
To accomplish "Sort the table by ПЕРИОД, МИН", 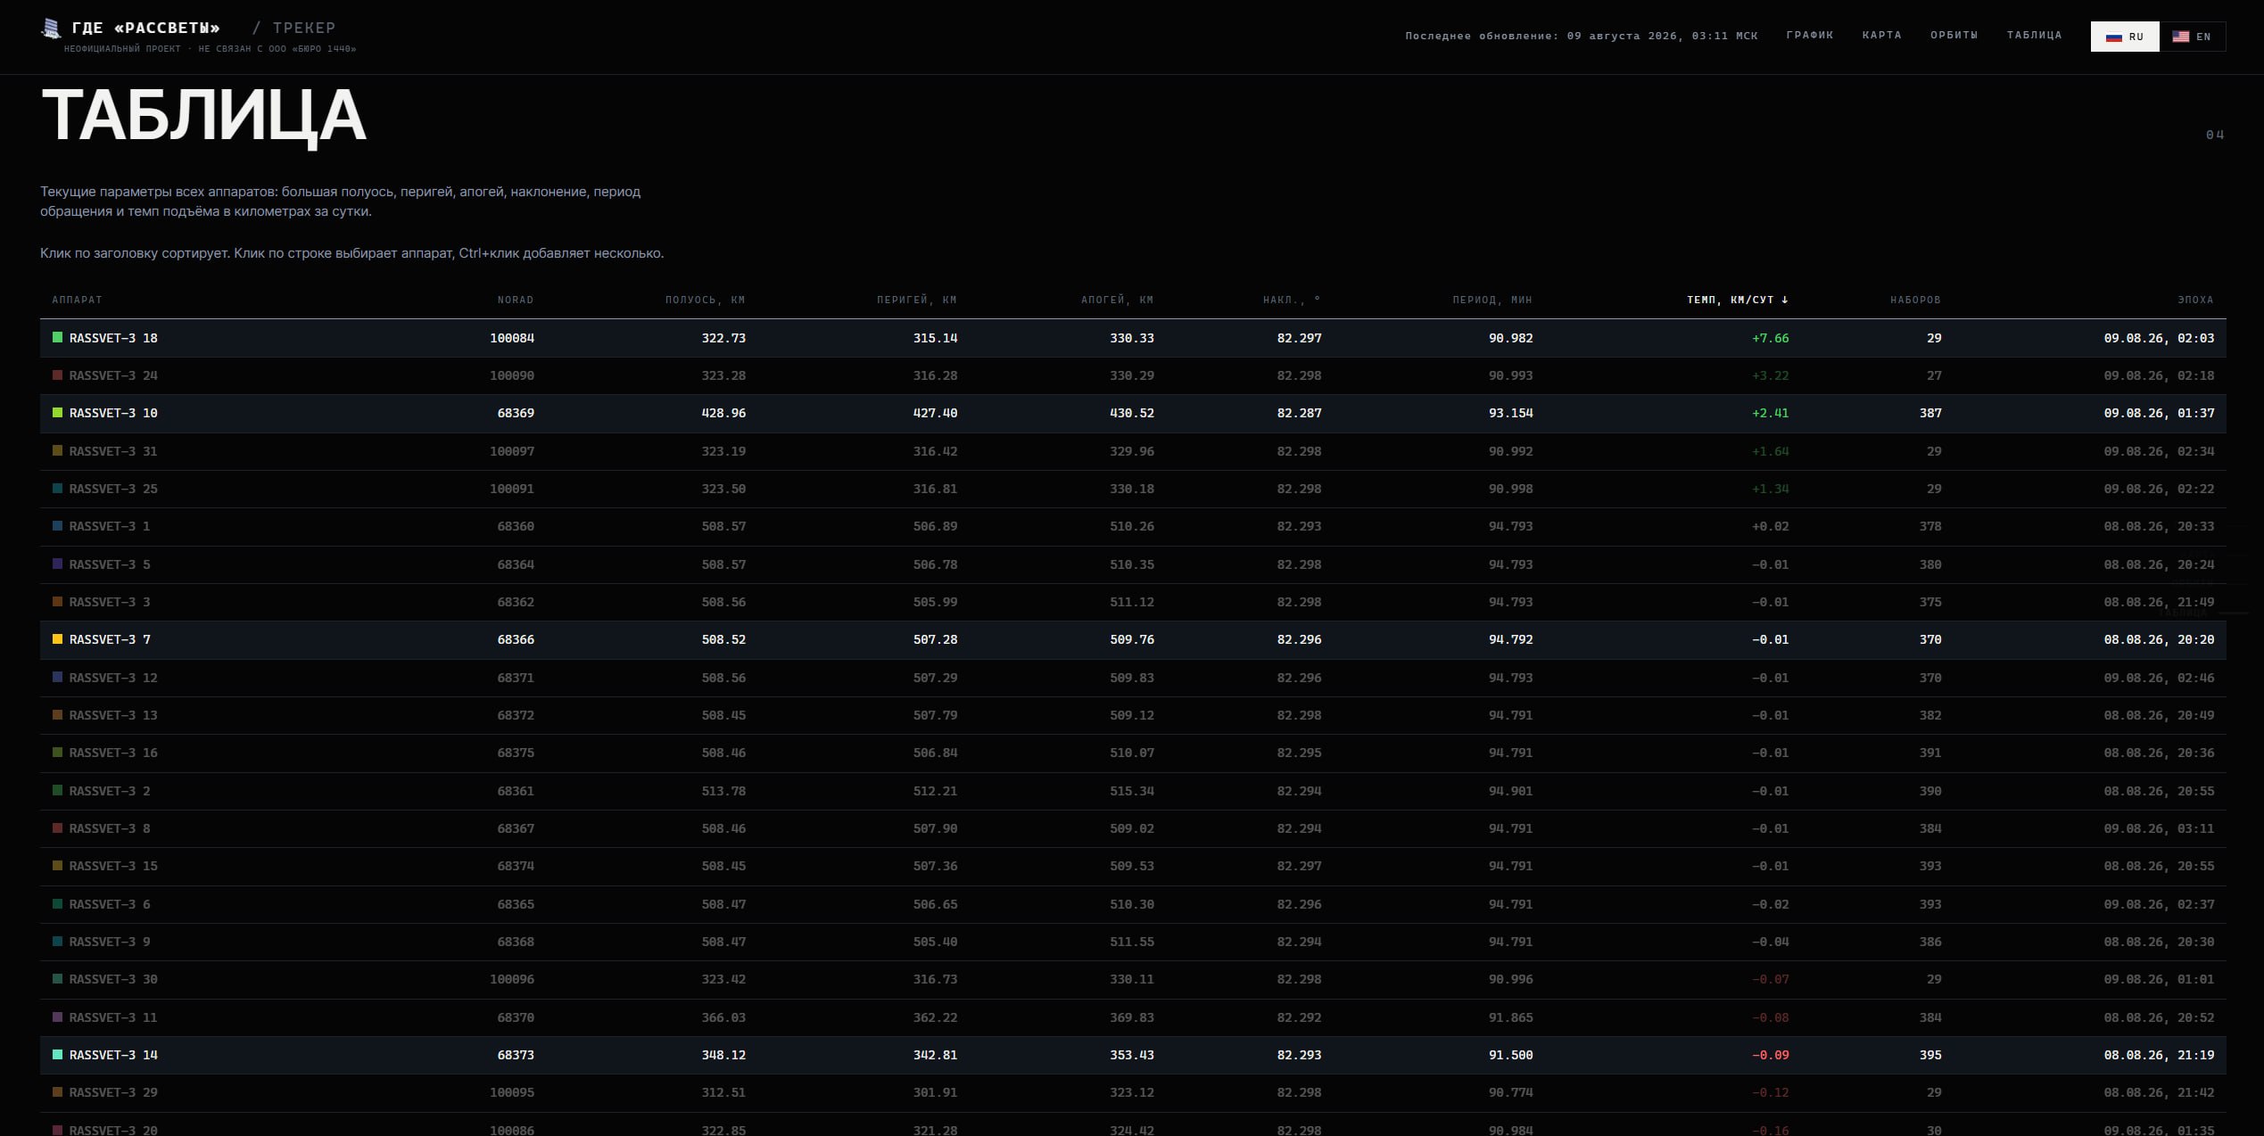I will point(1492,300).
